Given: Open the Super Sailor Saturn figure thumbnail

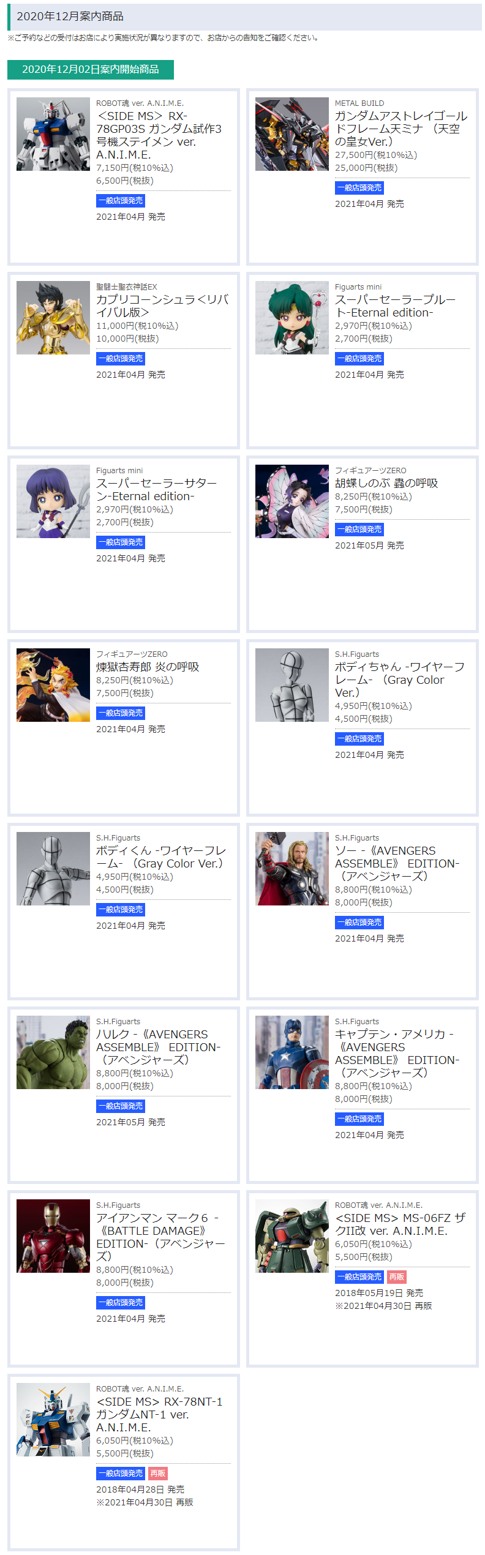Looking at the screenshot, I should pos(53,501).
